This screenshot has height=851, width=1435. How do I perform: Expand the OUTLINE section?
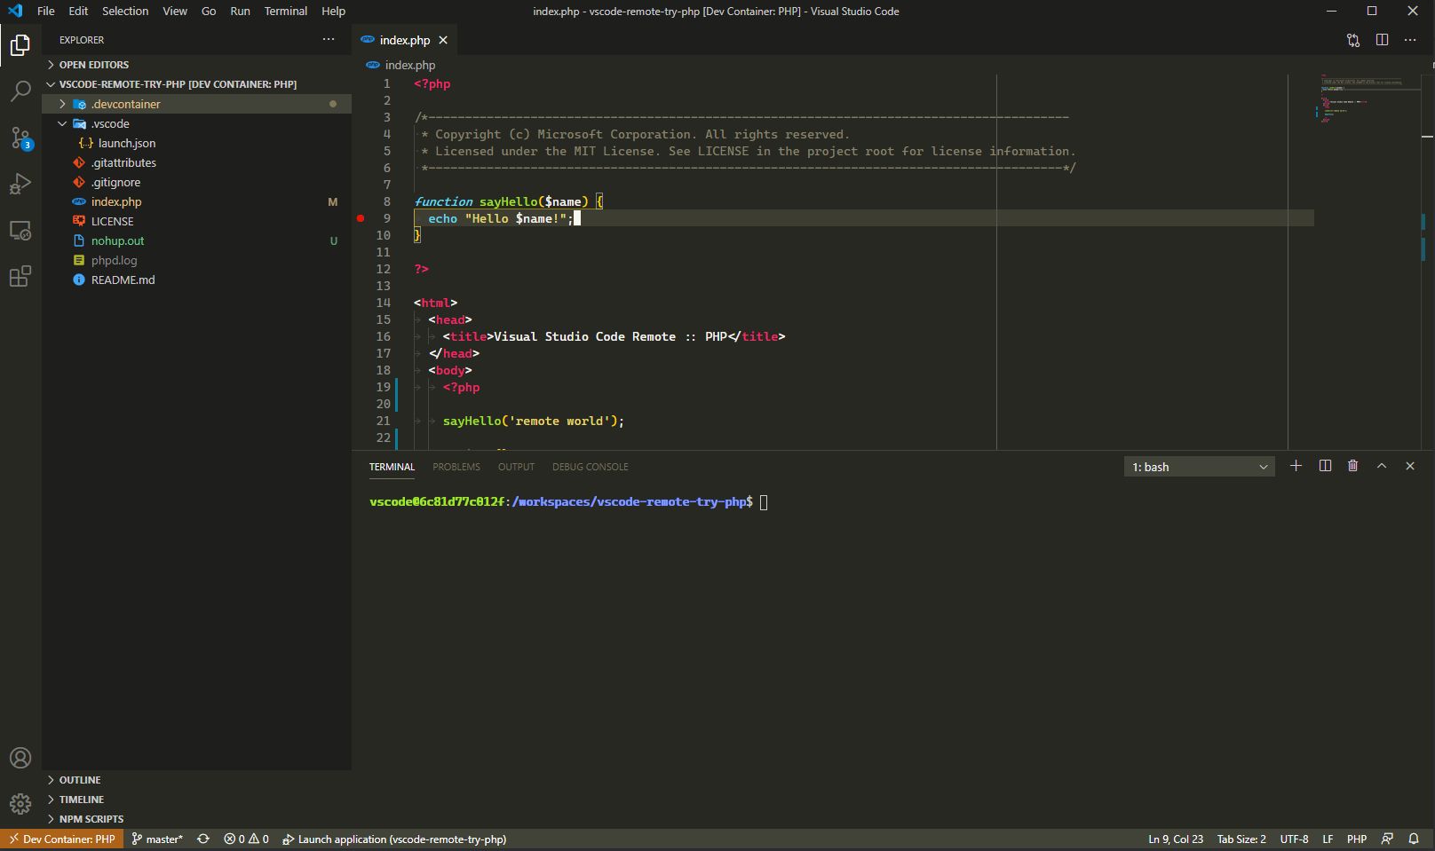point(80,780)
